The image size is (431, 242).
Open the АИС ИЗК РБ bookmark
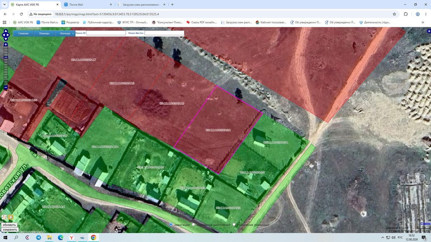point(23,22)
